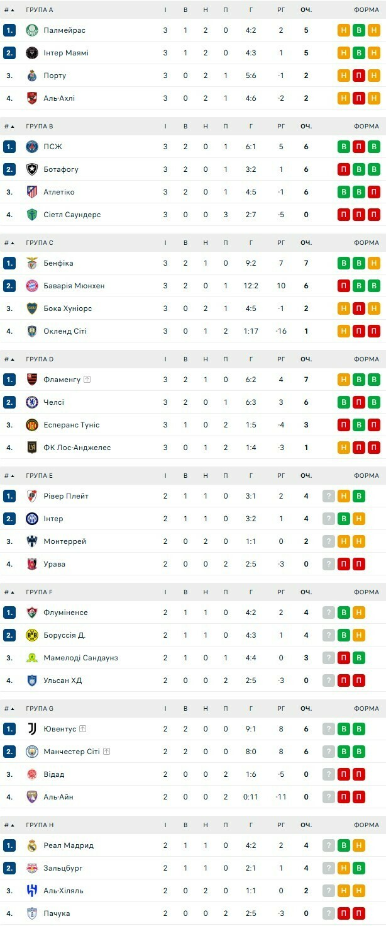Click the Borussia D. club badge
Image resolution: width=386 pixels, height=926 pixels.
(32, 635)
